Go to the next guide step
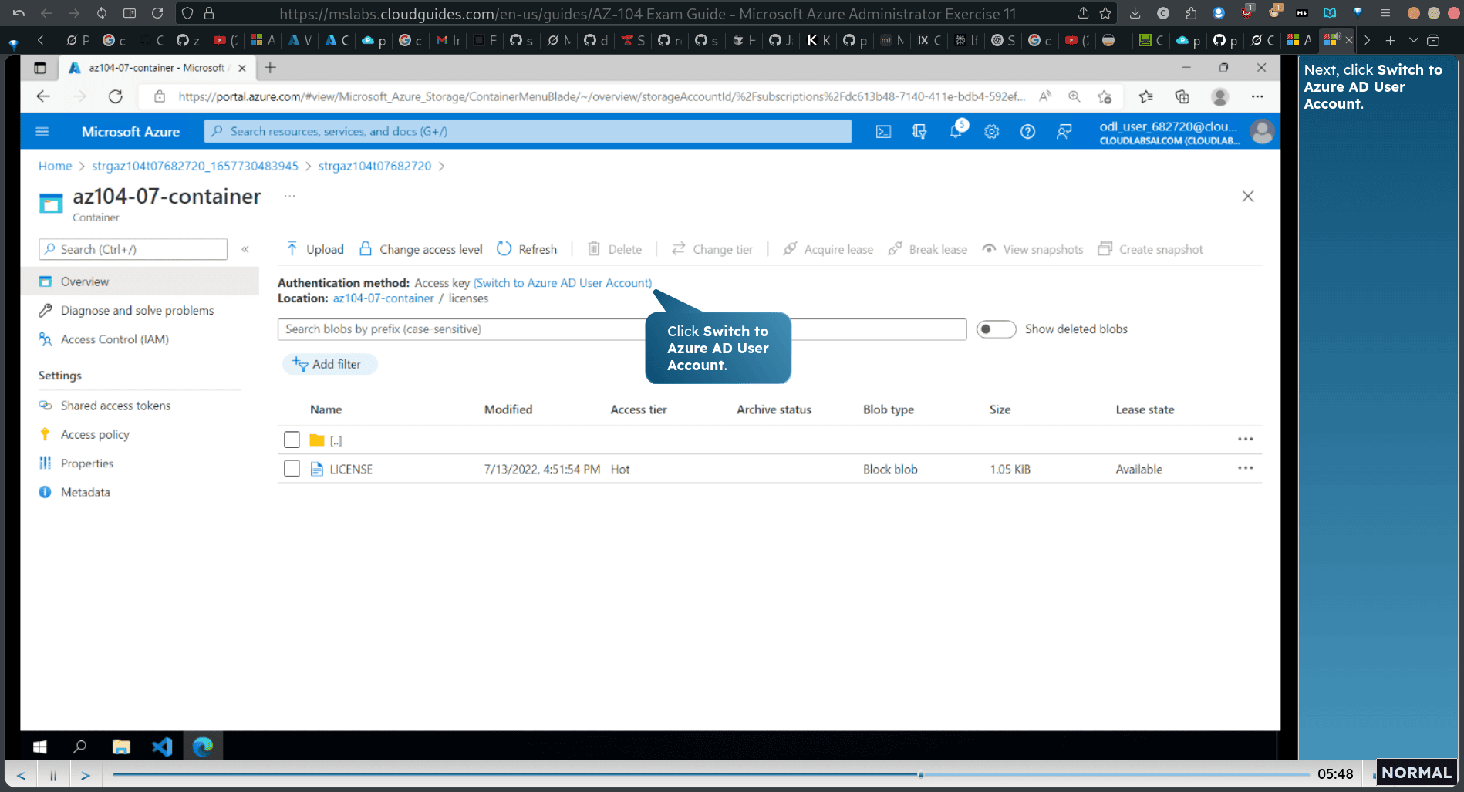The height and width of the screenshot is (792, 1464). pyautogui.click(x=86, y=775)
